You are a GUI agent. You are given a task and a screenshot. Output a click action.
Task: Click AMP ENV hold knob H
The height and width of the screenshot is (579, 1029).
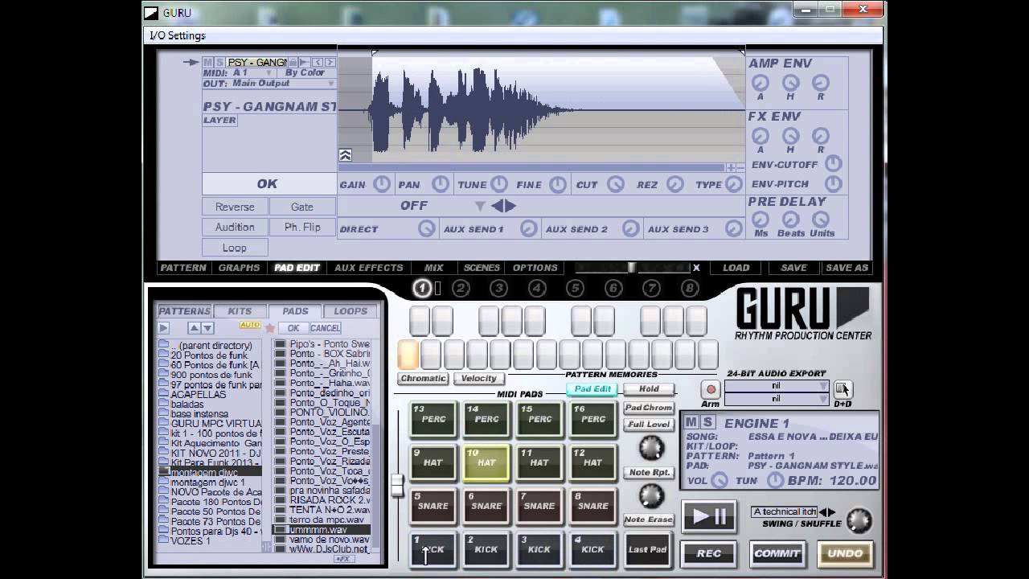tap(790, 83)
